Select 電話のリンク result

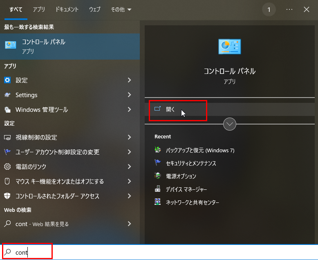pyautogui.click(x=70, y=167)
